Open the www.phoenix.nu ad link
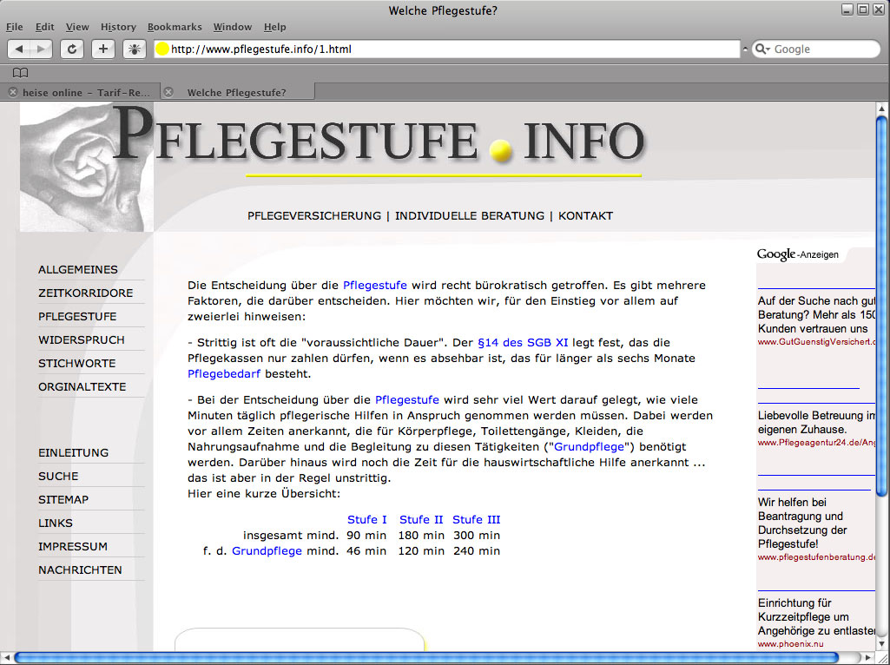Viewport: 890px width, 665px height. coord(790,644)
